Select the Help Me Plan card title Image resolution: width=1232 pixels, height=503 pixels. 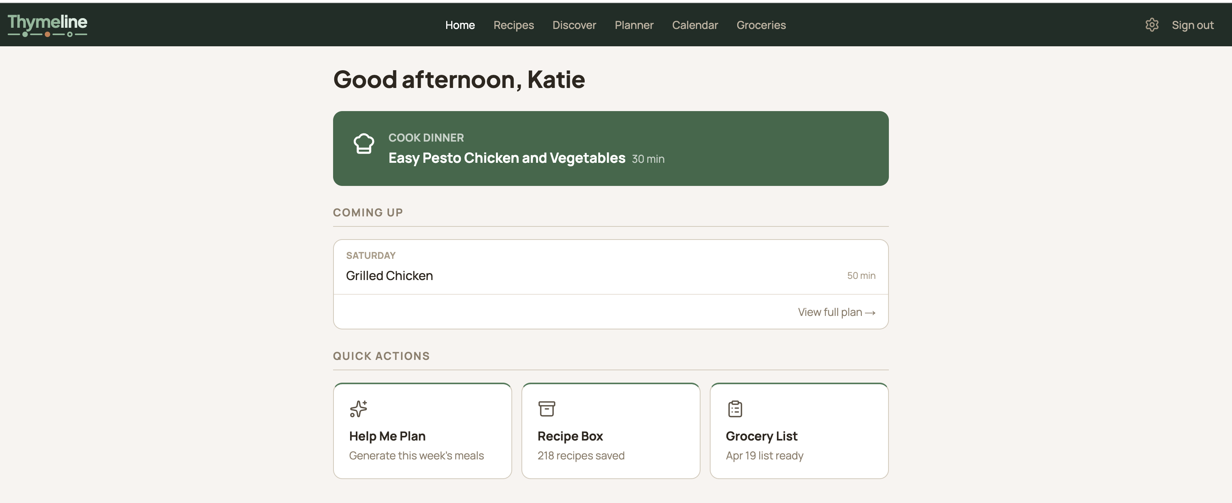(387, 436)
